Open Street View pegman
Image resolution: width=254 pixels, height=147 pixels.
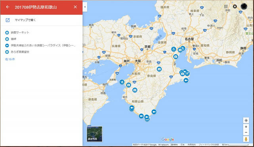pos(246,139)
